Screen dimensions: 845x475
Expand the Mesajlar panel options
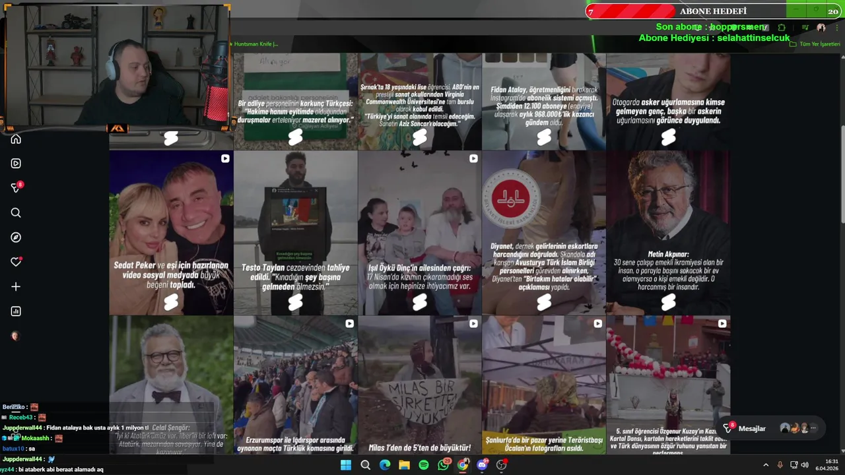pos(813,428)
